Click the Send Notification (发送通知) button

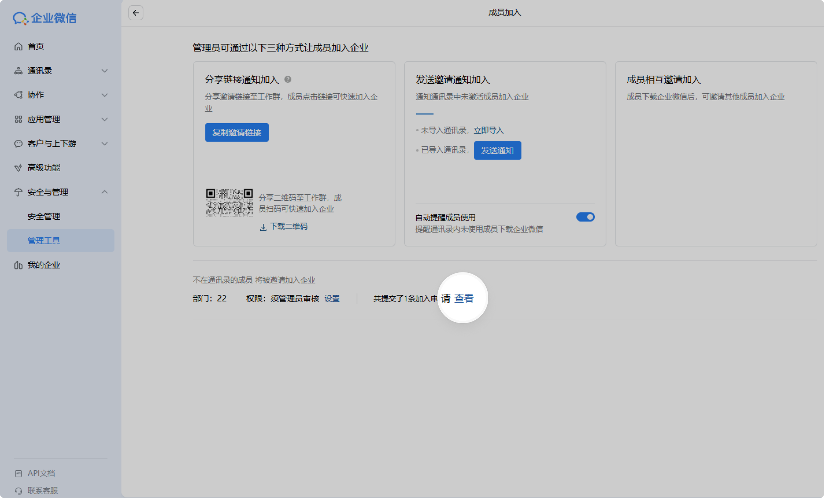(497, 151)
